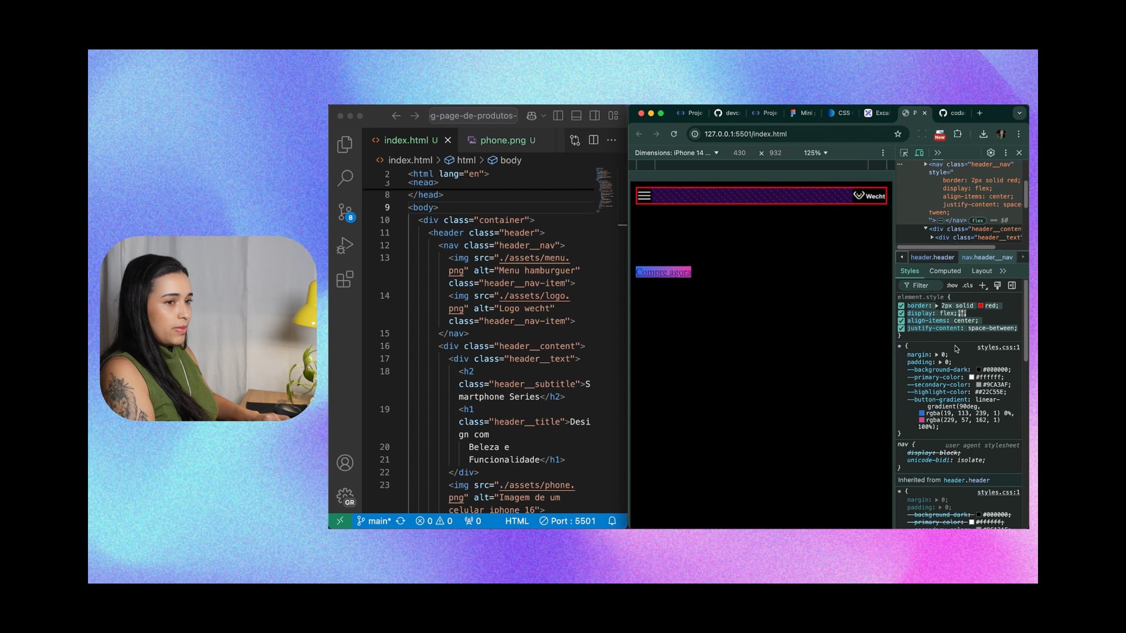1126x633 pixels.
Task: Click the new style rule plus icon
Action: tap(983, 285)
